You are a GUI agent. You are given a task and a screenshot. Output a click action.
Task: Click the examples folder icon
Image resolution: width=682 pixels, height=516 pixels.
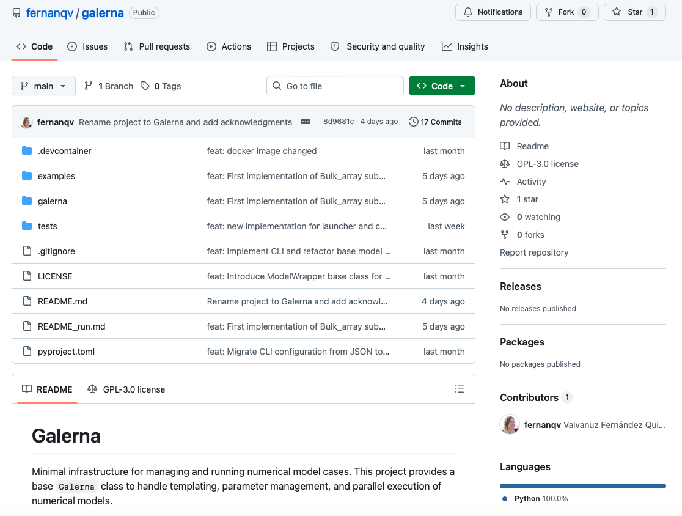click(x=27, y=176)
